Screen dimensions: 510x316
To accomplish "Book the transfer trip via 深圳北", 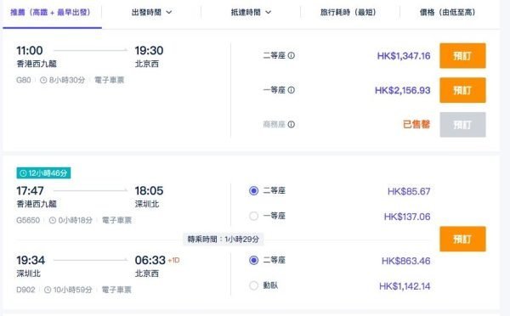I will click(462, 240).
